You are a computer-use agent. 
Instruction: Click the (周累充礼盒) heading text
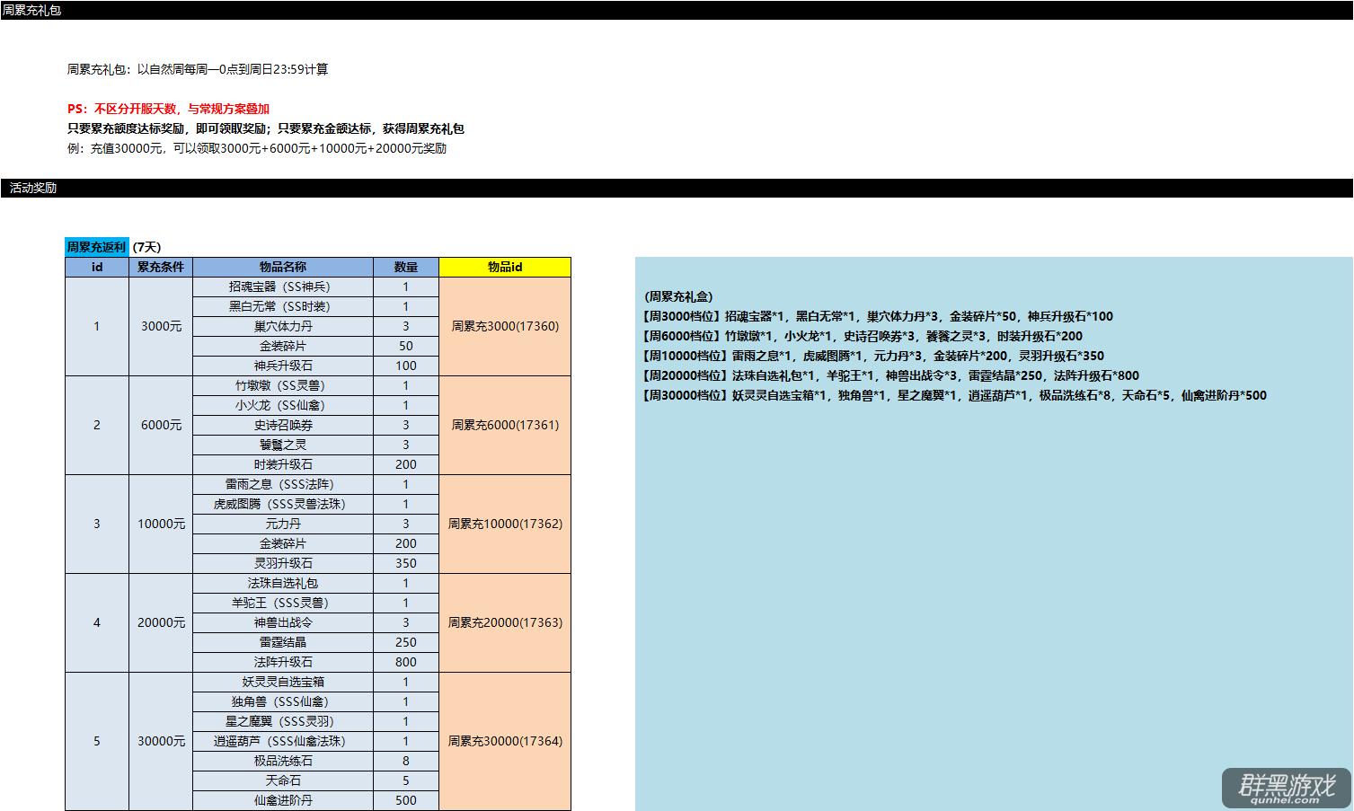(678, 296)
